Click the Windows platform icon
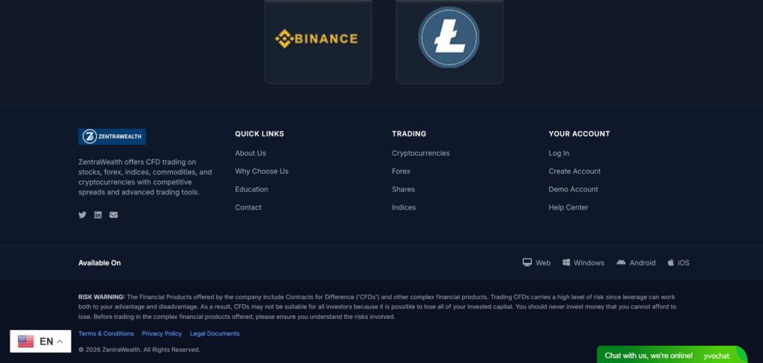The image size is (763, 363). [x=566, y=262]
